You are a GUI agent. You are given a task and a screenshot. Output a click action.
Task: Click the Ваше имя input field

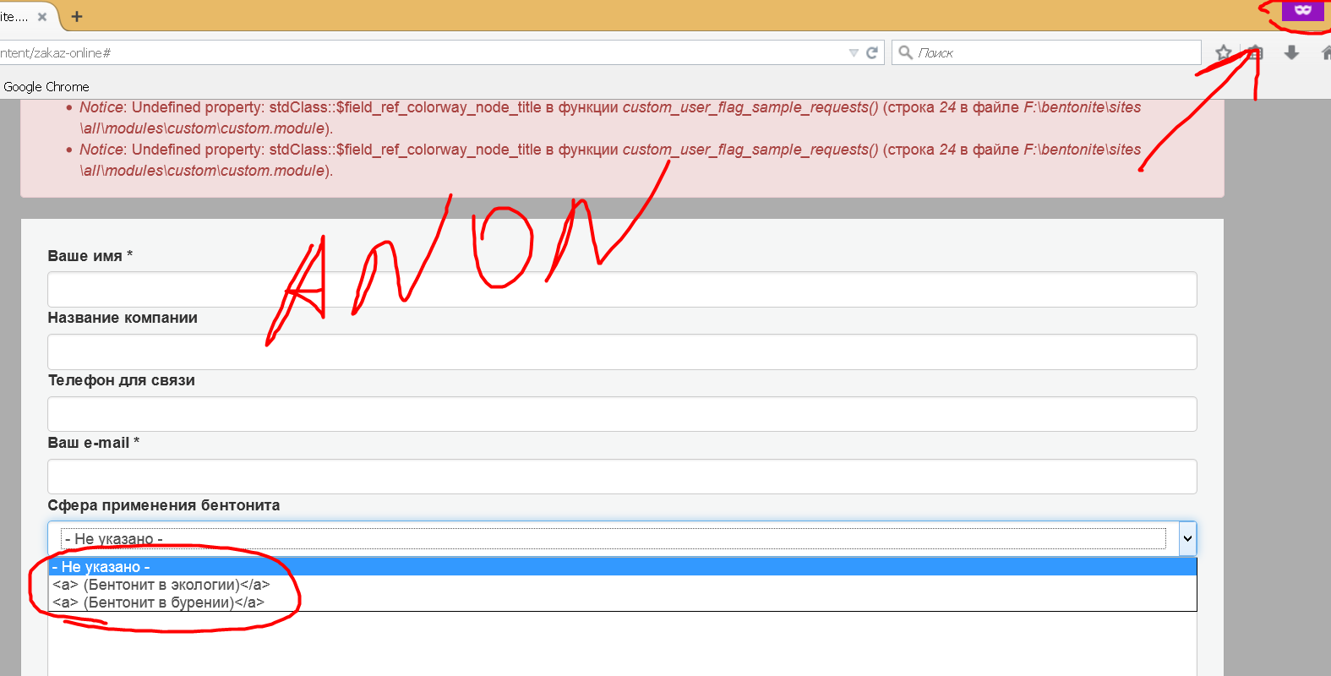coord(622,289)
